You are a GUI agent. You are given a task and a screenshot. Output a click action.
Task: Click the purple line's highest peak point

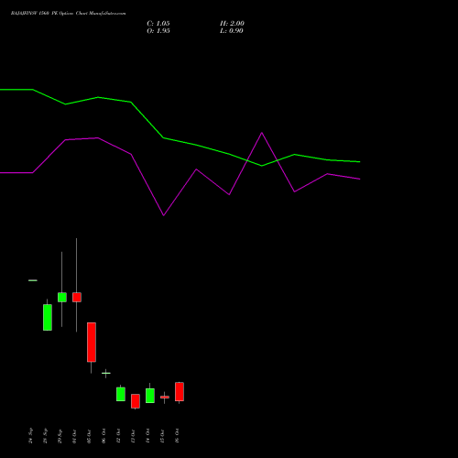[262, 133]
